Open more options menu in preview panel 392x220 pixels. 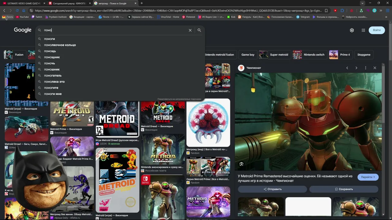[365, 68]
